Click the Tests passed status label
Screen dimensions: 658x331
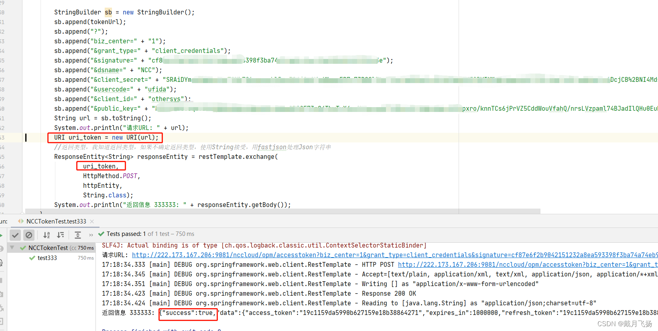(150, 234)
